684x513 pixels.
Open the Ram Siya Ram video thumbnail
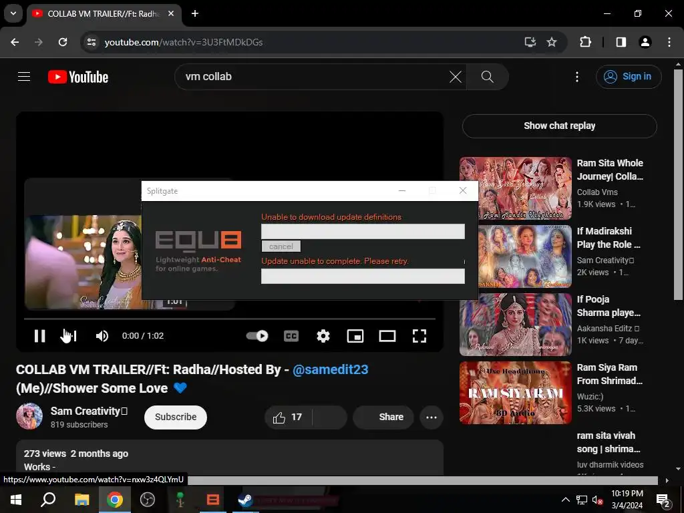515,393
